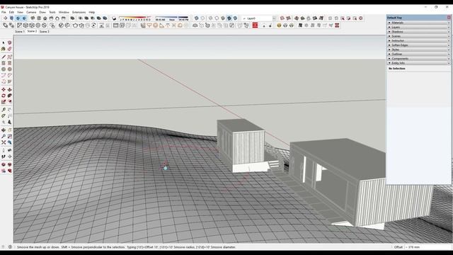Close the Components panel via its X
The width and height of the screenshot is (453, 255).
449,59
